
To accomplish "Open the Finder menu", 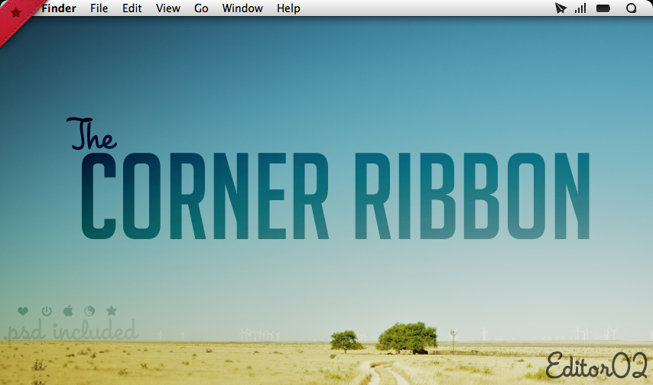I will coord(59,8).
